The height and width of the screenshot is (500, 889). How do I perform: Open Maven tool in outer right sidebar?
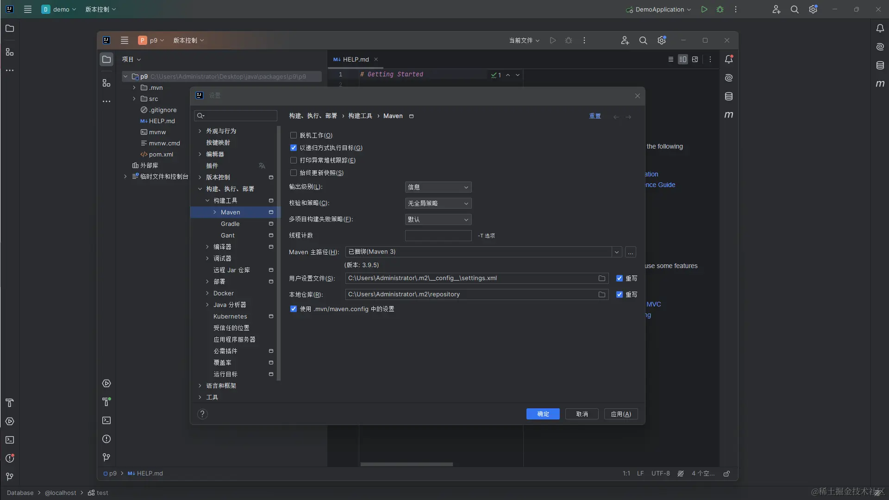(880, 84)
